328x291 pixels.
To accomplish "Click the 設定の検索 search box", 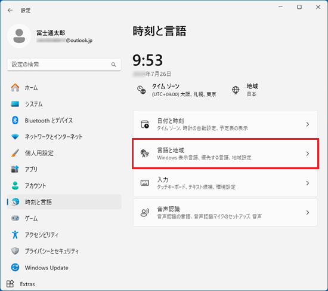I will pos(64,65).
